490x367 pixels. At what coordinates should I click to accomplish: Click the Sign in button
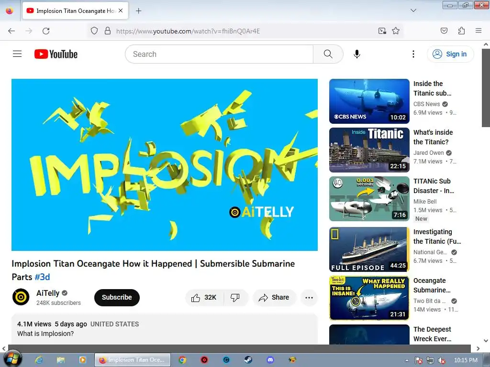(x=450, y=54)
